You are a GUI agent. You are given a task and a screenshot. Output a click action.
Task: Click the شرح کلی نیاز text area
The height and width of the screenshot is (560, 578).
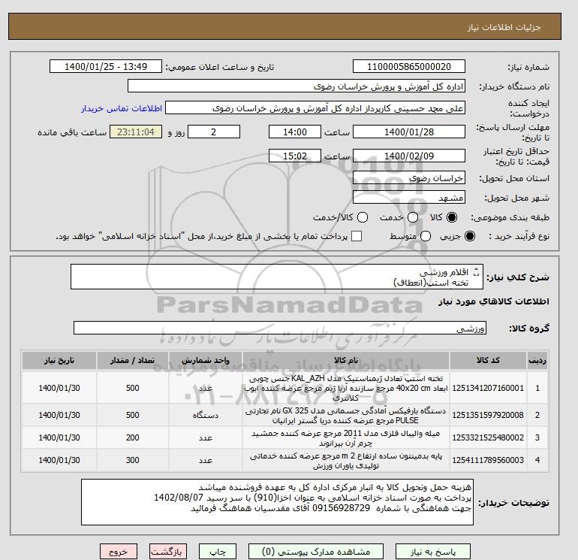tap(276, 277)
